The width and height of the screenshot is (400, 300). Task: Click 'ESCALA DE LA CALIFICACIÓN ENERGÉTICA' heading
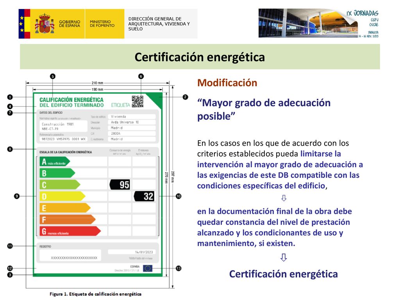tap(66, 152)
